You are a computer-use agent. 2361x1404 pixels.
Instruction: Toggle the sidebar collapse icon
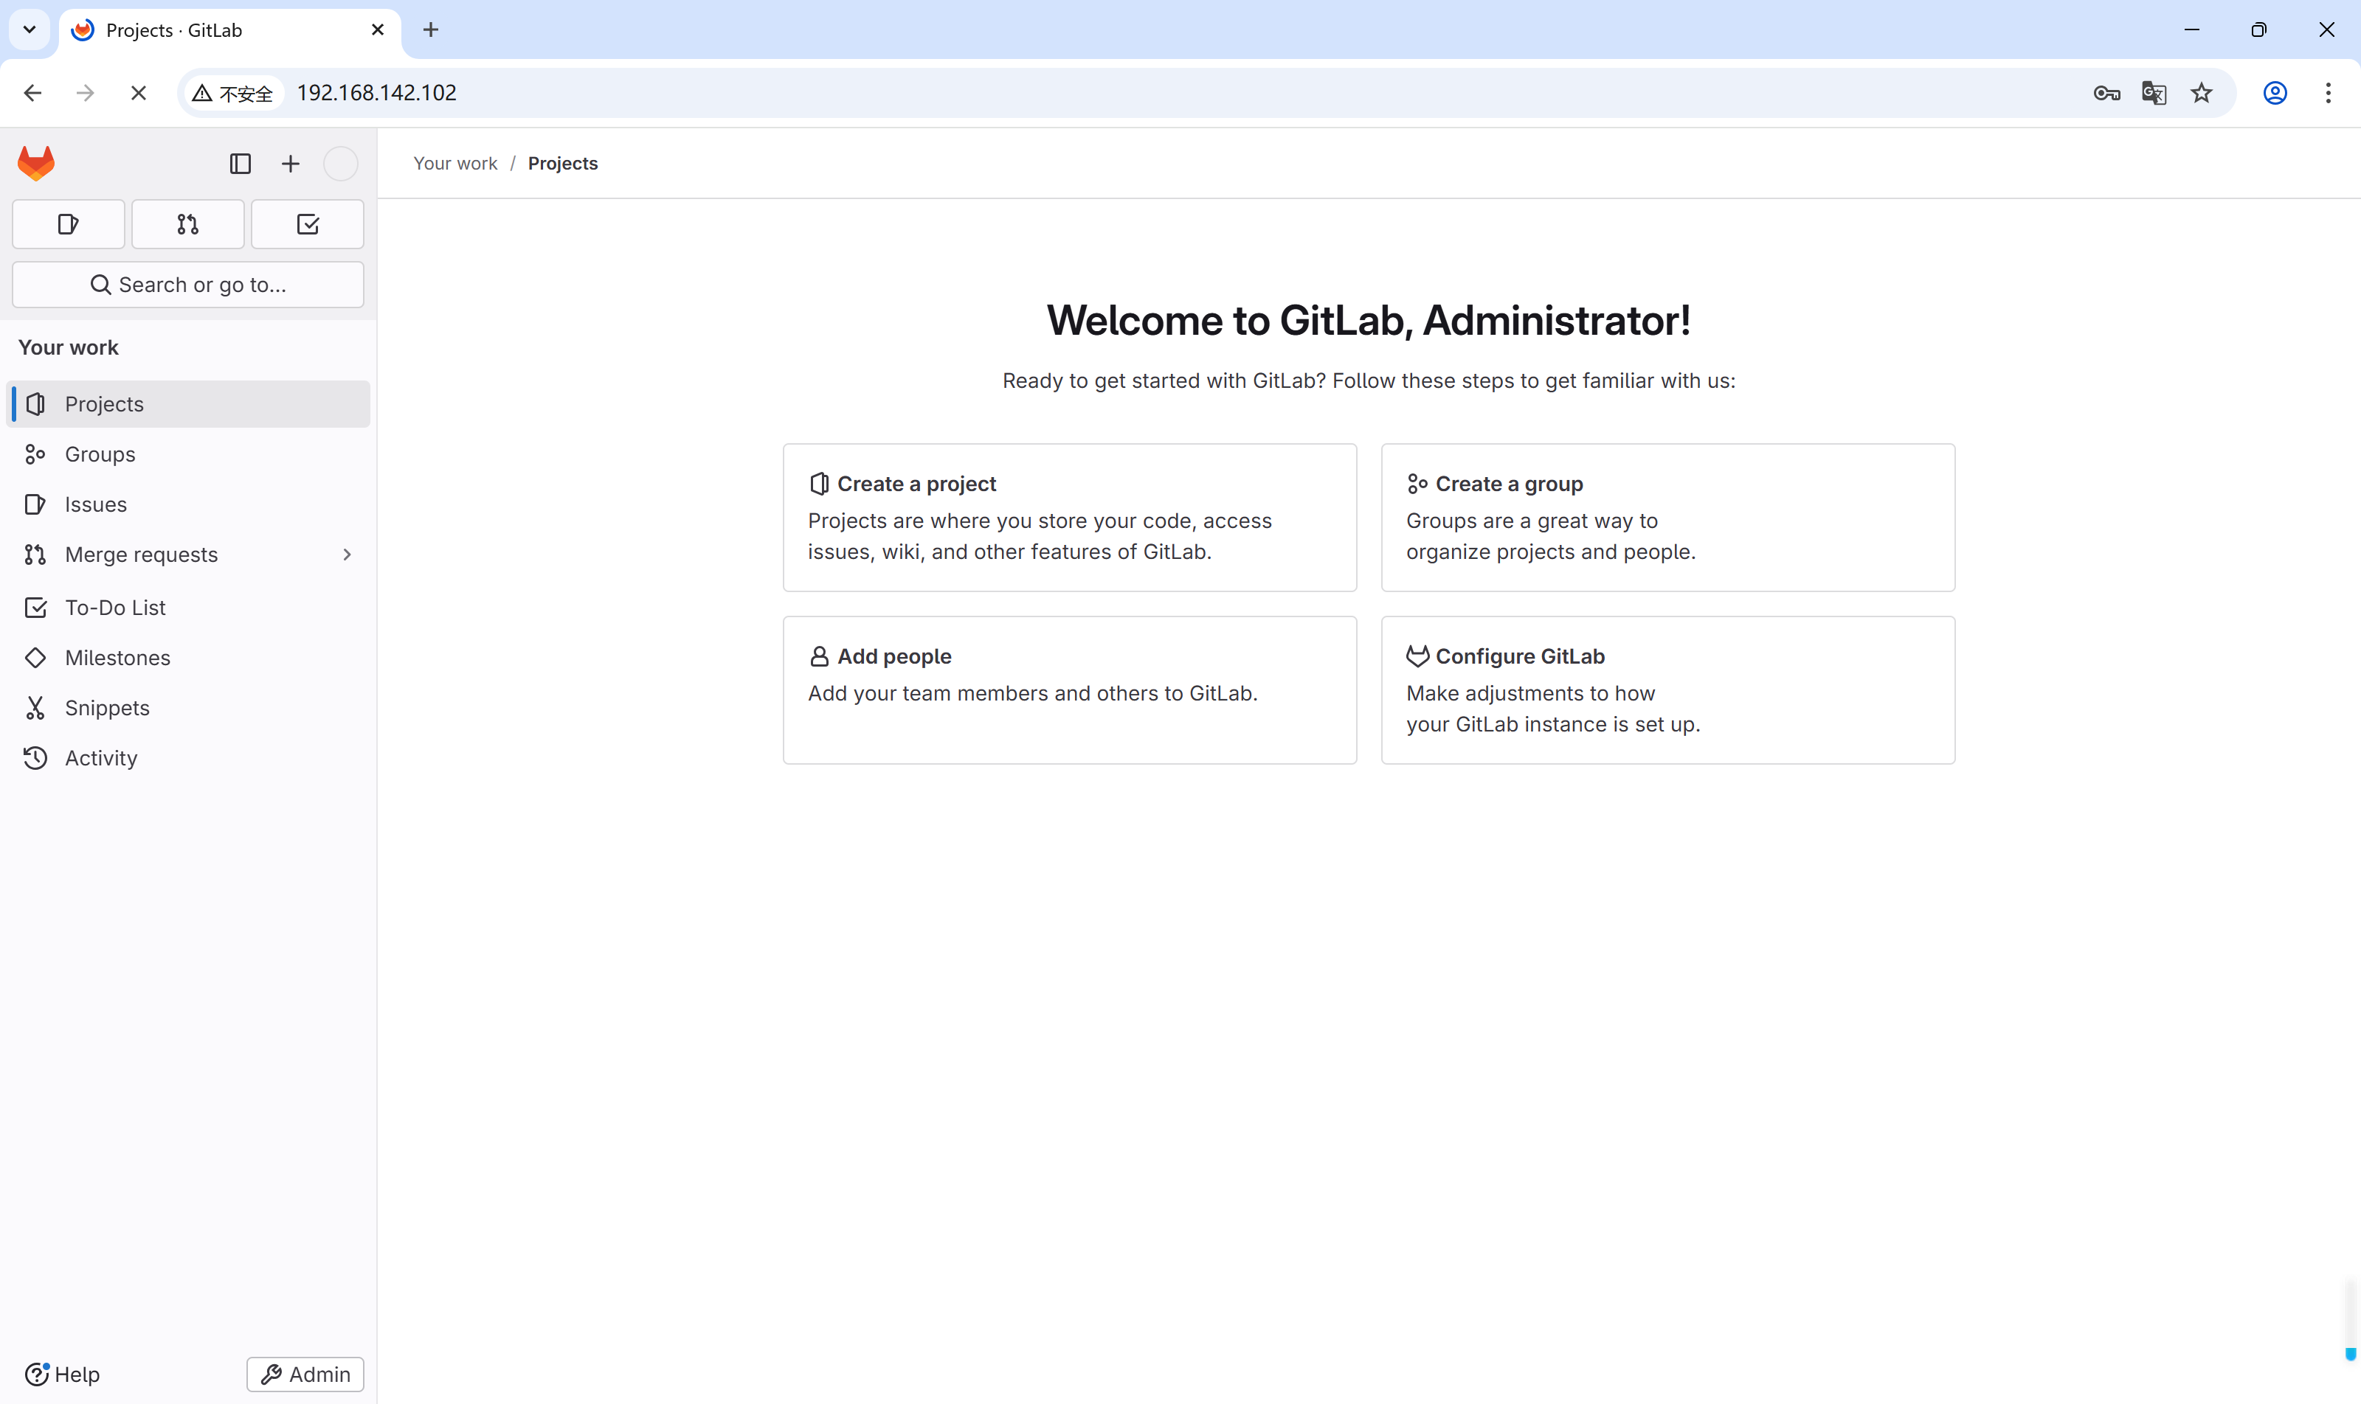[x=241, y=164]
